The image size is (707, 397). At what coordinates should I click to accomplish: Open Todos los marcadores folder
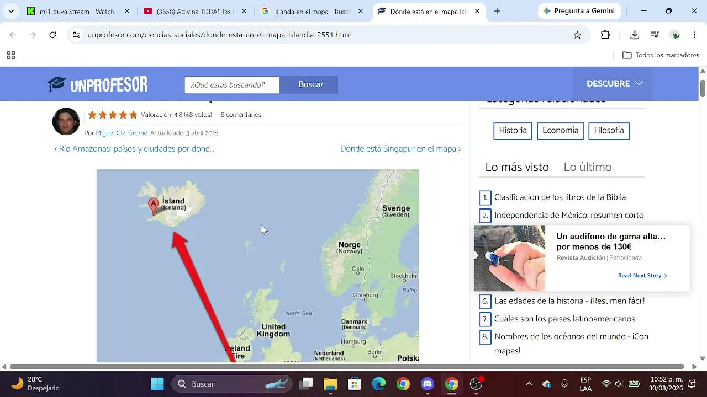pos(661,55)
